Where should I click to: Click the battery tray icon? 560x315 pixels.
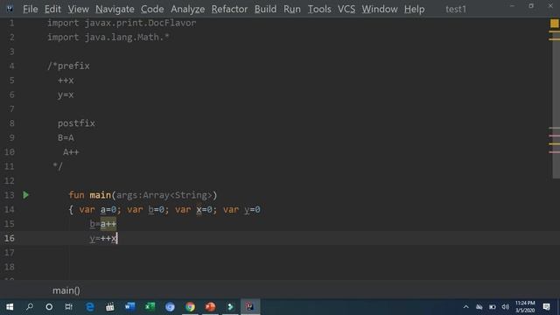pyautogui.click(x=492, y=307)
